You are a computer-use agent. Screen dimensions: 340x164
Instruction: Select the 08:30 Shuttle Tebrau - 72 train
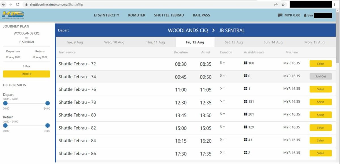click(x=320, y=64)
